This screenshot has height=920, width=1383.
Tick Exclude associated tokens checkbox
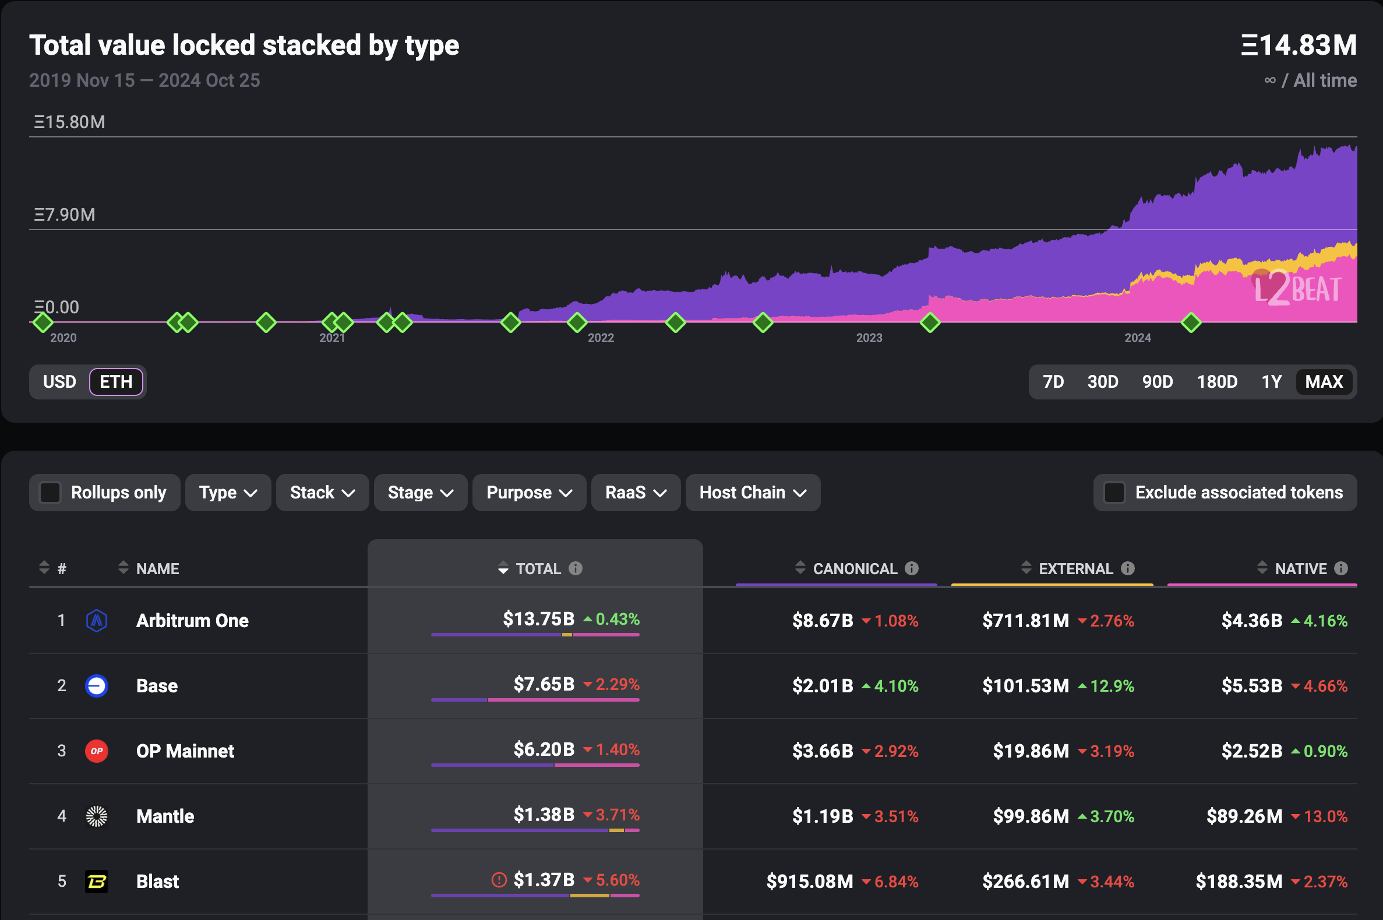tap(1114, 492)
